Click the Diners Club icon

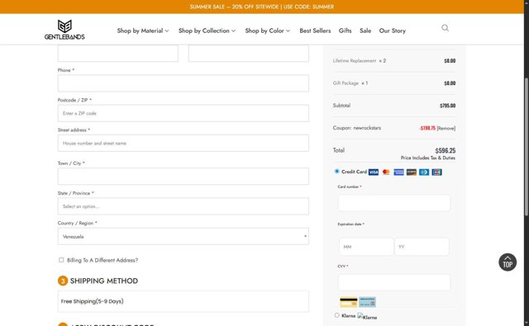point(424,172)
